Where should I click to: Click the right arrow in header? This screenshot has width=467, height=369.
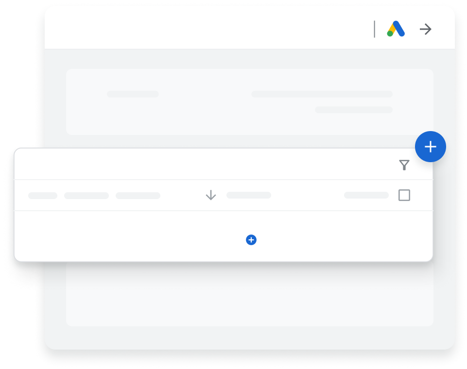coord(426,29)
